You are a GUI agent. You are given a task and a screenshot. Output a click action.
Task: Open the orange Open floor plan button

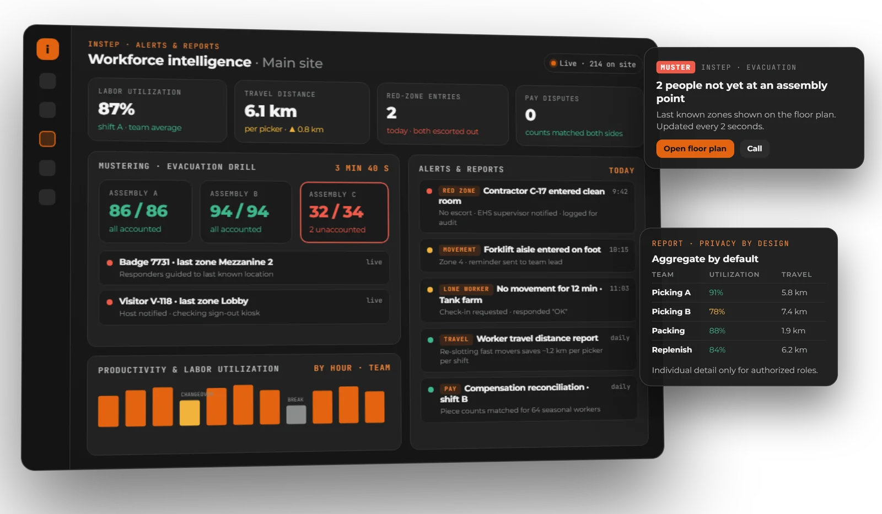(695, 149)
